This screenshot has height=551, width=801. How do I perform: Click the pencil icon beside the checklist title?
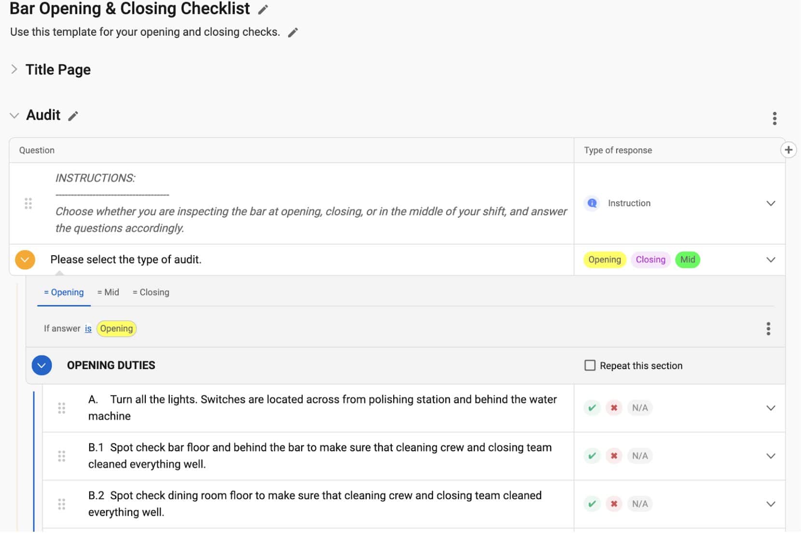click(x=263, y=10)
